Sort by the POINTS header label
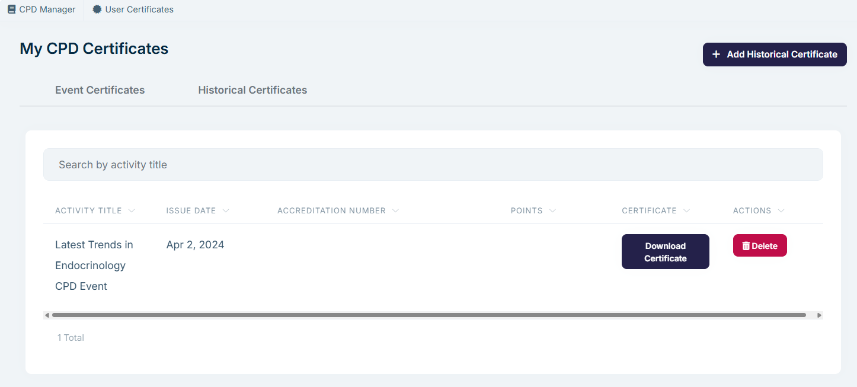The width and height of the screenshot is (857, 387). 527,211
